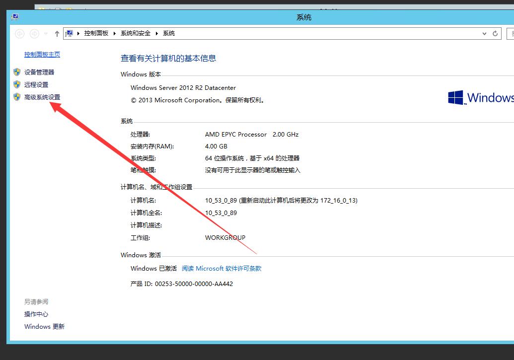This screenshot has height=360, width=514.
Task: Click the system window icon in title bar
Action: [15, 17]
